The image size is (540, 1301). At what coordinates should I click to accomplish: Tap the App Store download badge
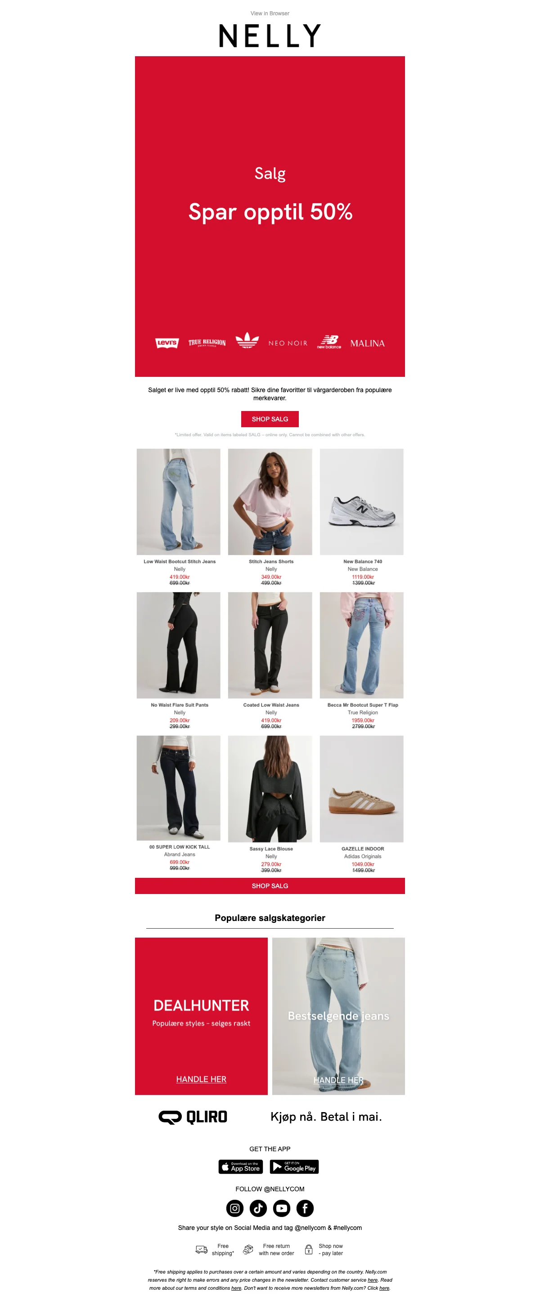[x=240, y=1167]
